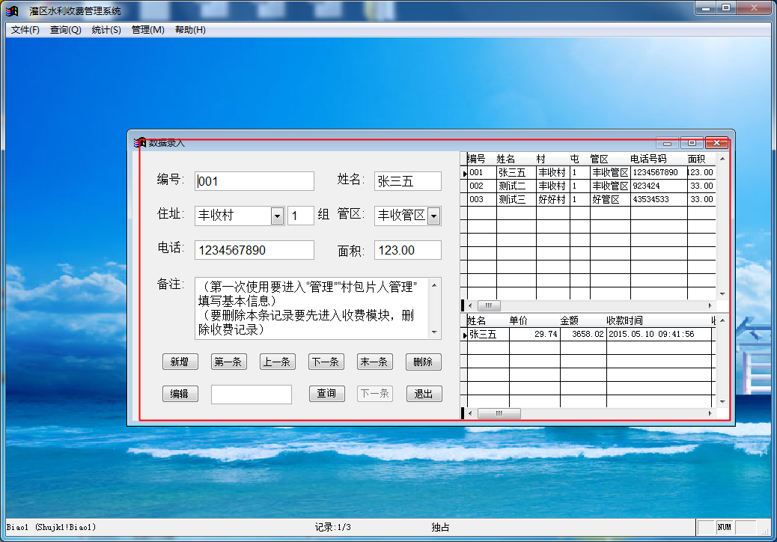
Task: Click lower grid horizontal scroll thumb
Action: coord(499,413)
